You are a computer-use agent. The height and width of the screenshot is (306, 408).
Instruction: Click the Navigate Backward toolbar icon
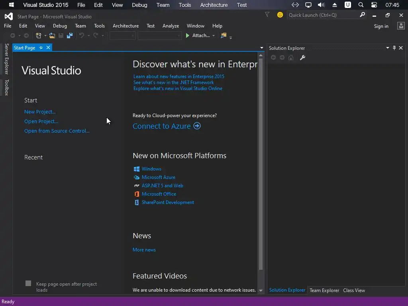tap(12, 35)
